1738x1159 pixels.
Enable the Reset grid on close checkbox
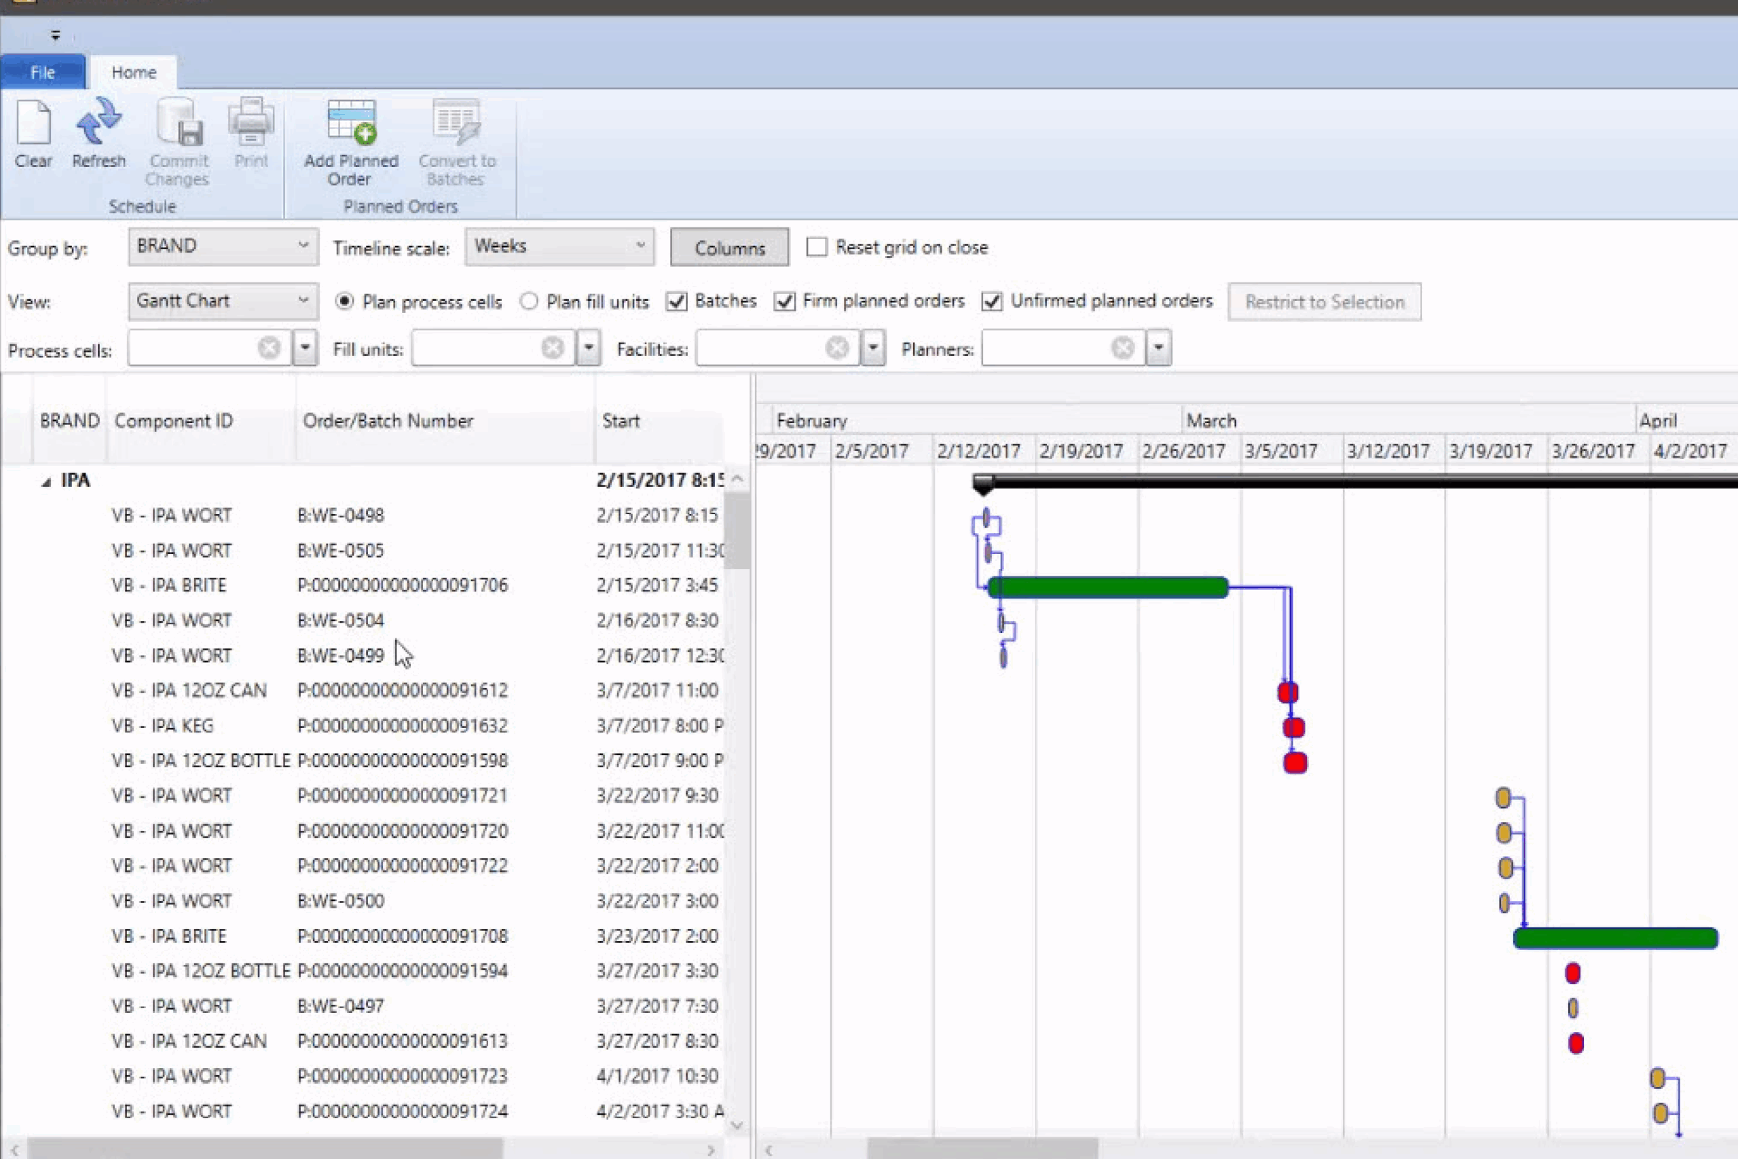click(x=816, y=247)
